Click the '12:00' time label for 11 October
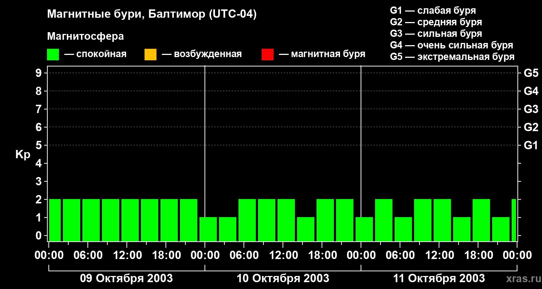 [439, 255]
